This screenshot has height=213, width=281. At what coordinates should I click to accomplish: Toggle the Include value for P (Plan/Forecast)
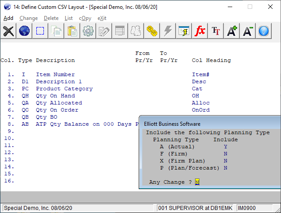[226, 168]
